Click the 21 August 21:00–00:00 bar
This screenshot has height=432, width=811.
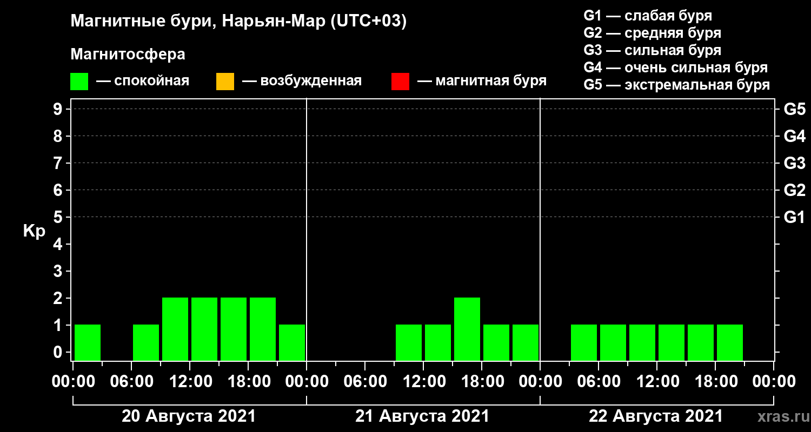coord(526,342)
